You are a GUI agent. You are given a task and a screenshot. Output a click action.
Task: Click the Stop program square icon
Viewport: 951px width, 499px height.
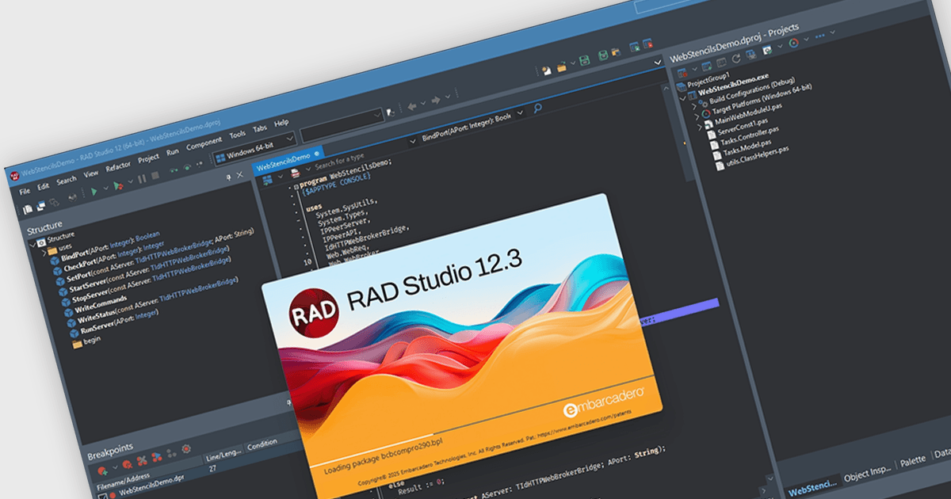pyautogui.click(x=155, y=175)
